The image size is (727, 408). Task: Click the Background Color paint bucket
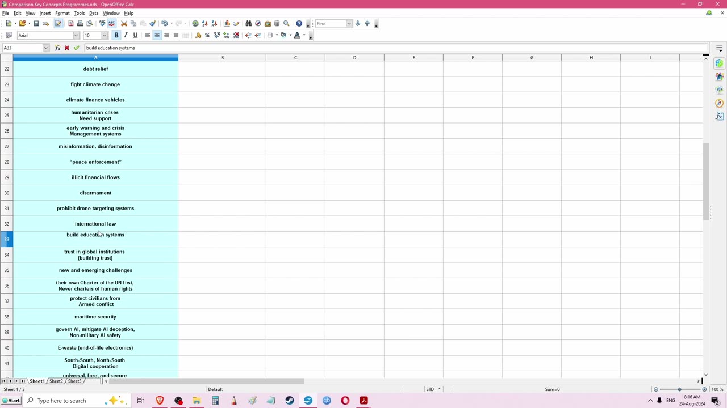[x=283, y=35]
